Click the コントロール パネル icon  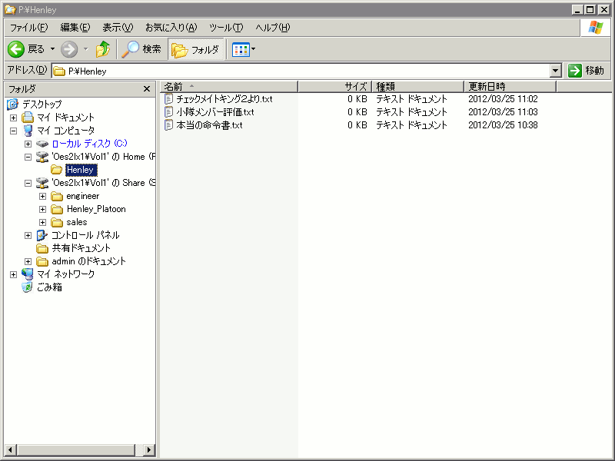[x=42, y=235]
